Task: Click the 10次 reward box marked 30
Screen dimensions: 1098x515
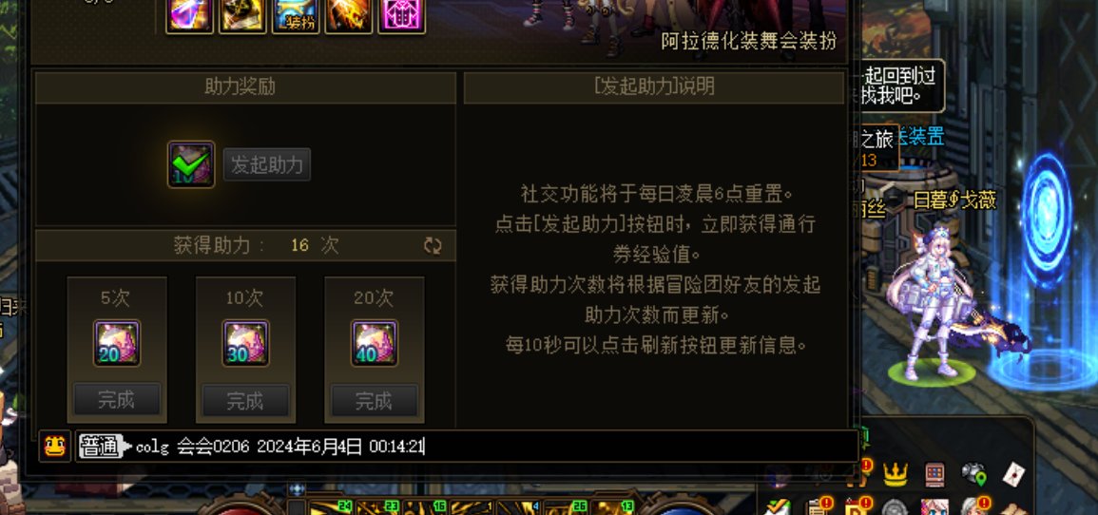Action: point(246,344)
